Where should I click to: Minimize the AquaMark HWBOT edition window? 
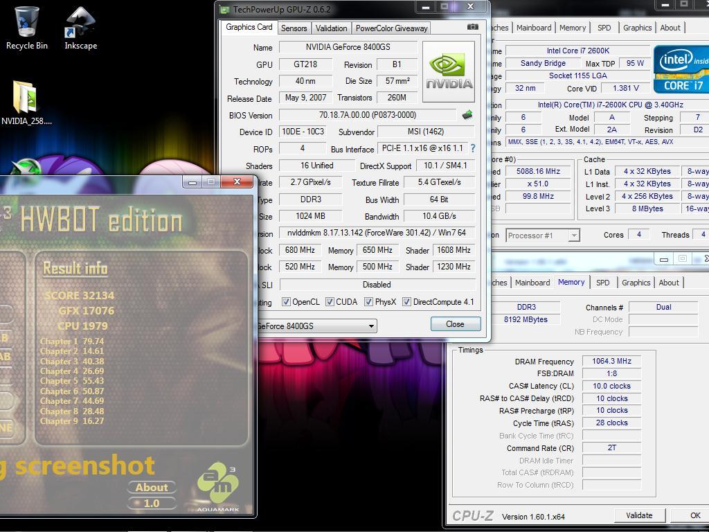(192, 182)
